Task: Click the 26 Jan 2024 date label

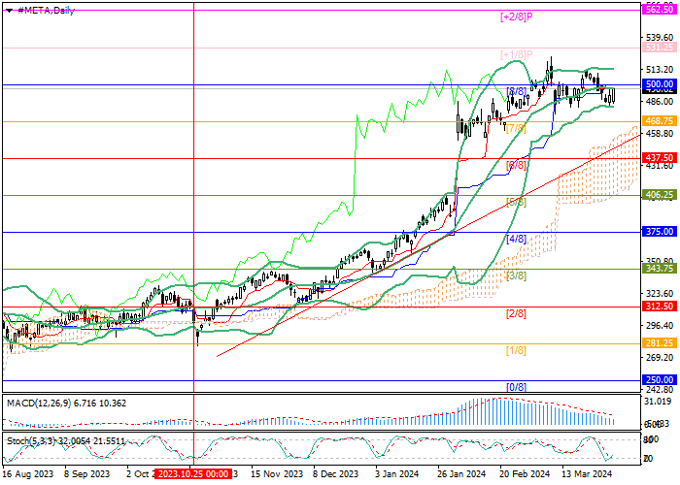Action: (x=461, y=474)
